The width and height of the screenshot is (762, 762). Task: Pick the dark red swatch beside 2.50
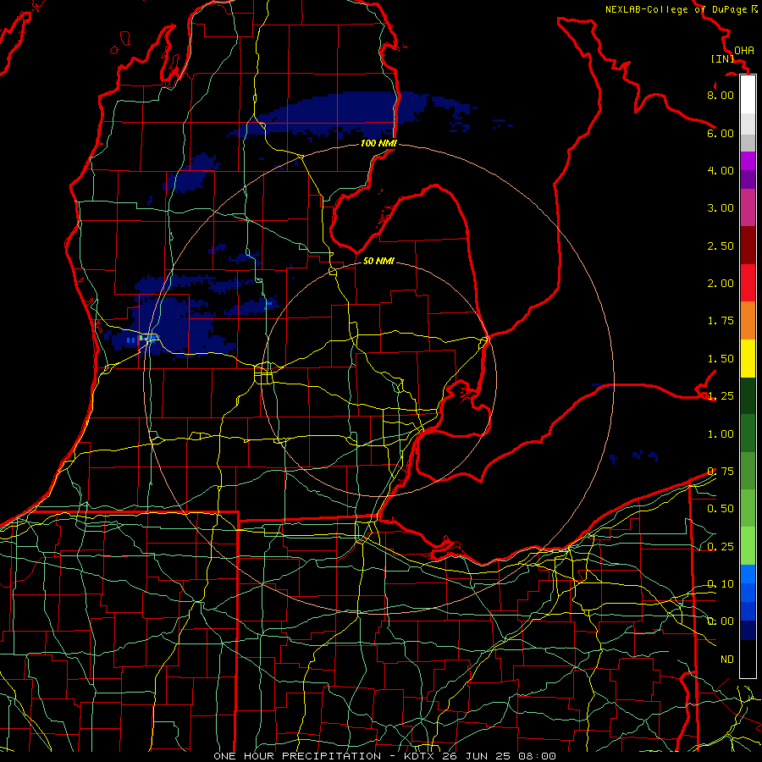[x=748, y=246]
